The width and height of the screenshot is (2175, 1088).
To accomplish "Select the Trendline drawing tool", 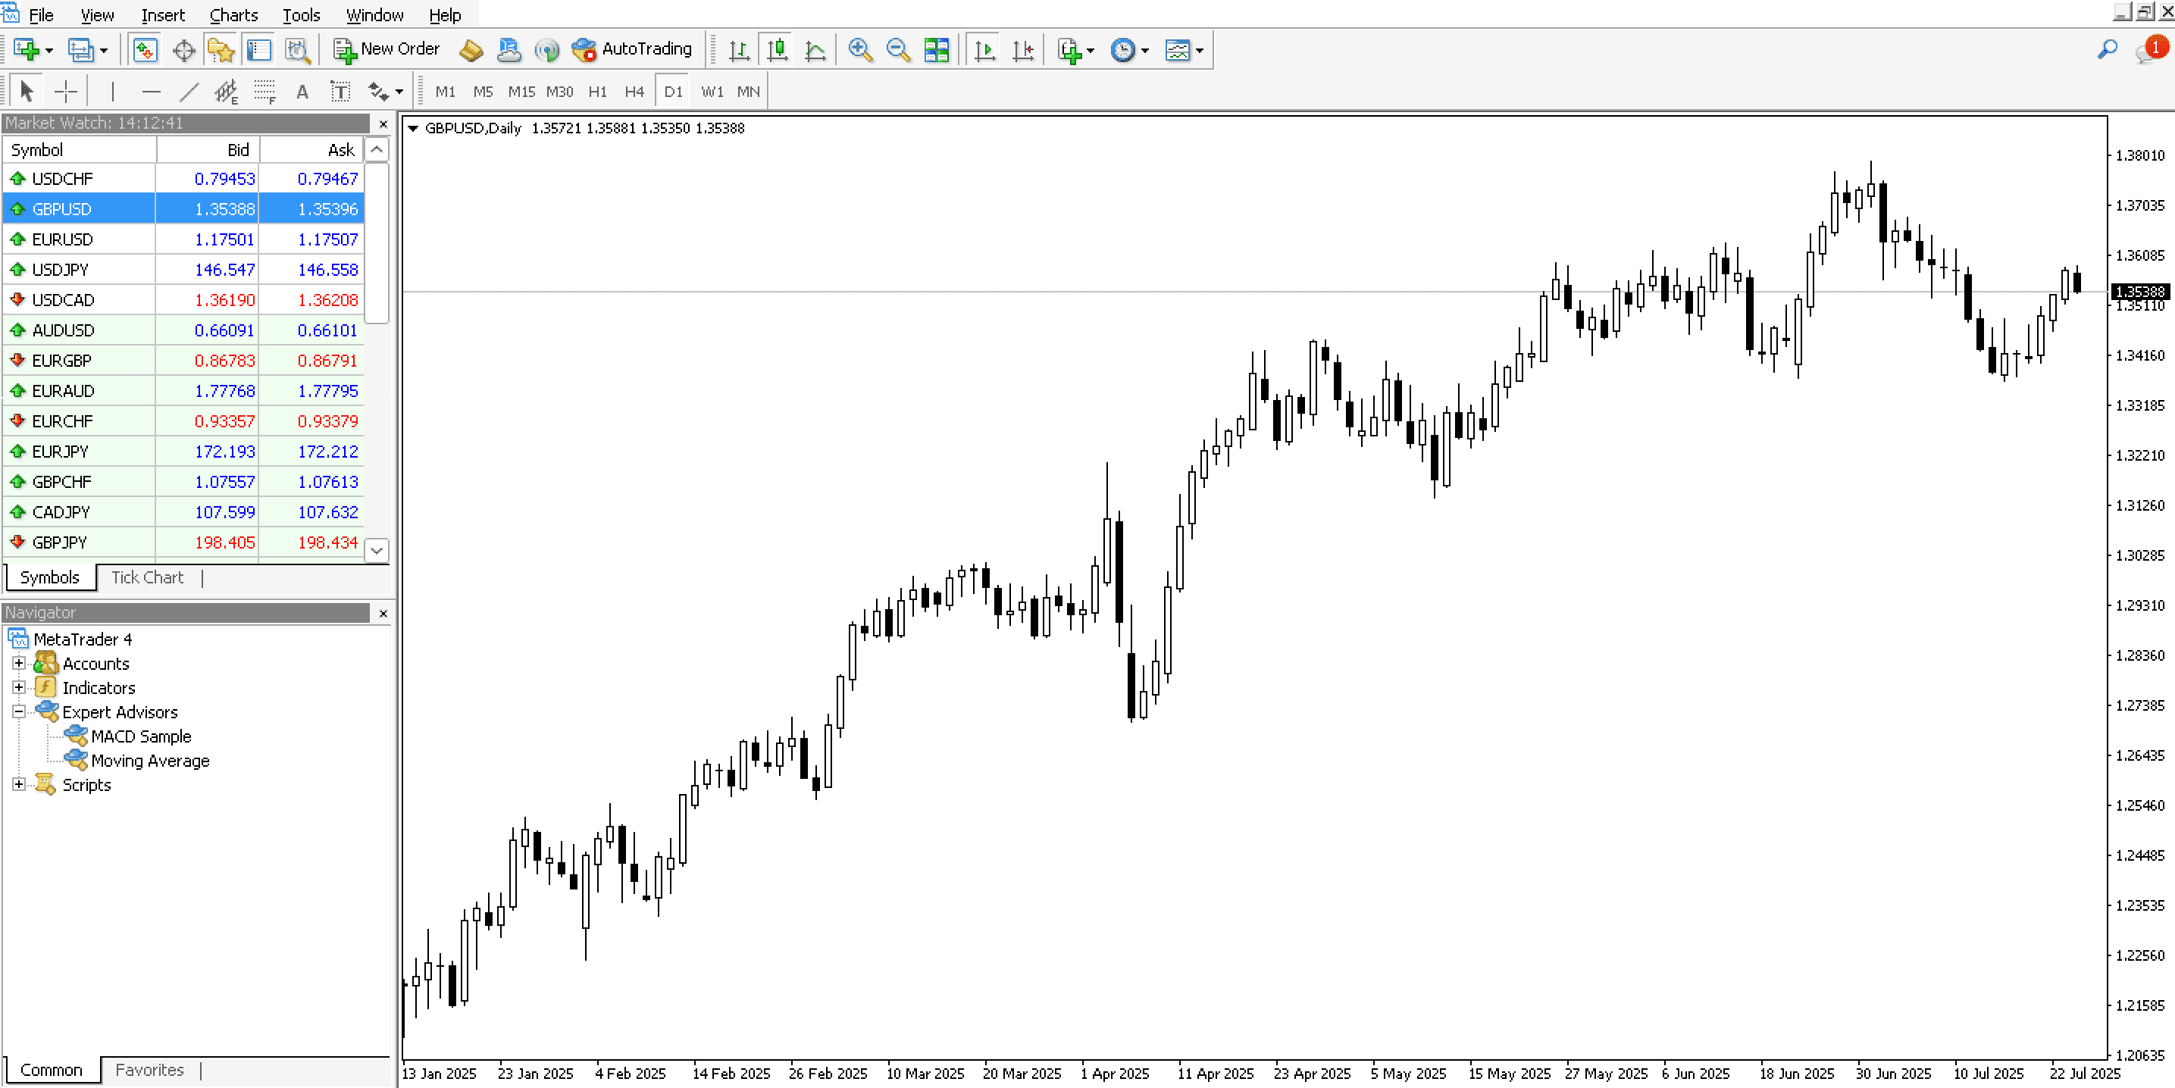I will (x=189, y=91).
